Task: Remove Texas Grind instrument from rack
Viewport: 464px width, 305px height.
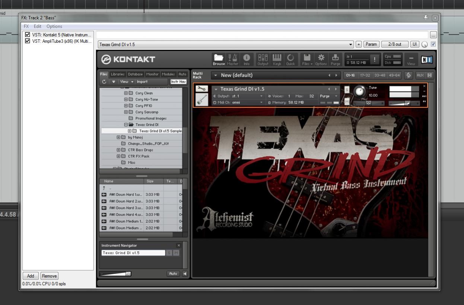Action: [x=424, y=86]
